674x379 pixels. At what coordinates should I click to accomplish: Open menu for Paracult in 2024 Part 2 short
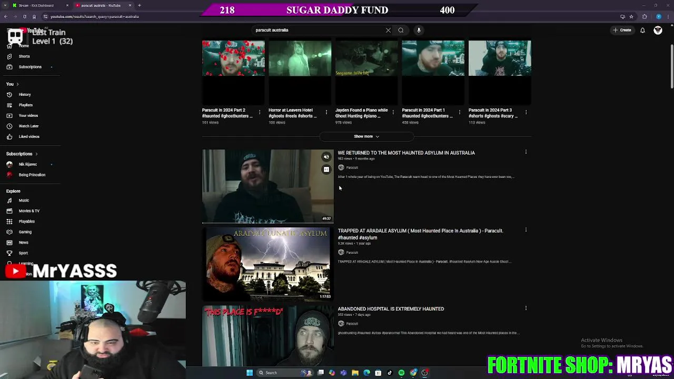260,112
